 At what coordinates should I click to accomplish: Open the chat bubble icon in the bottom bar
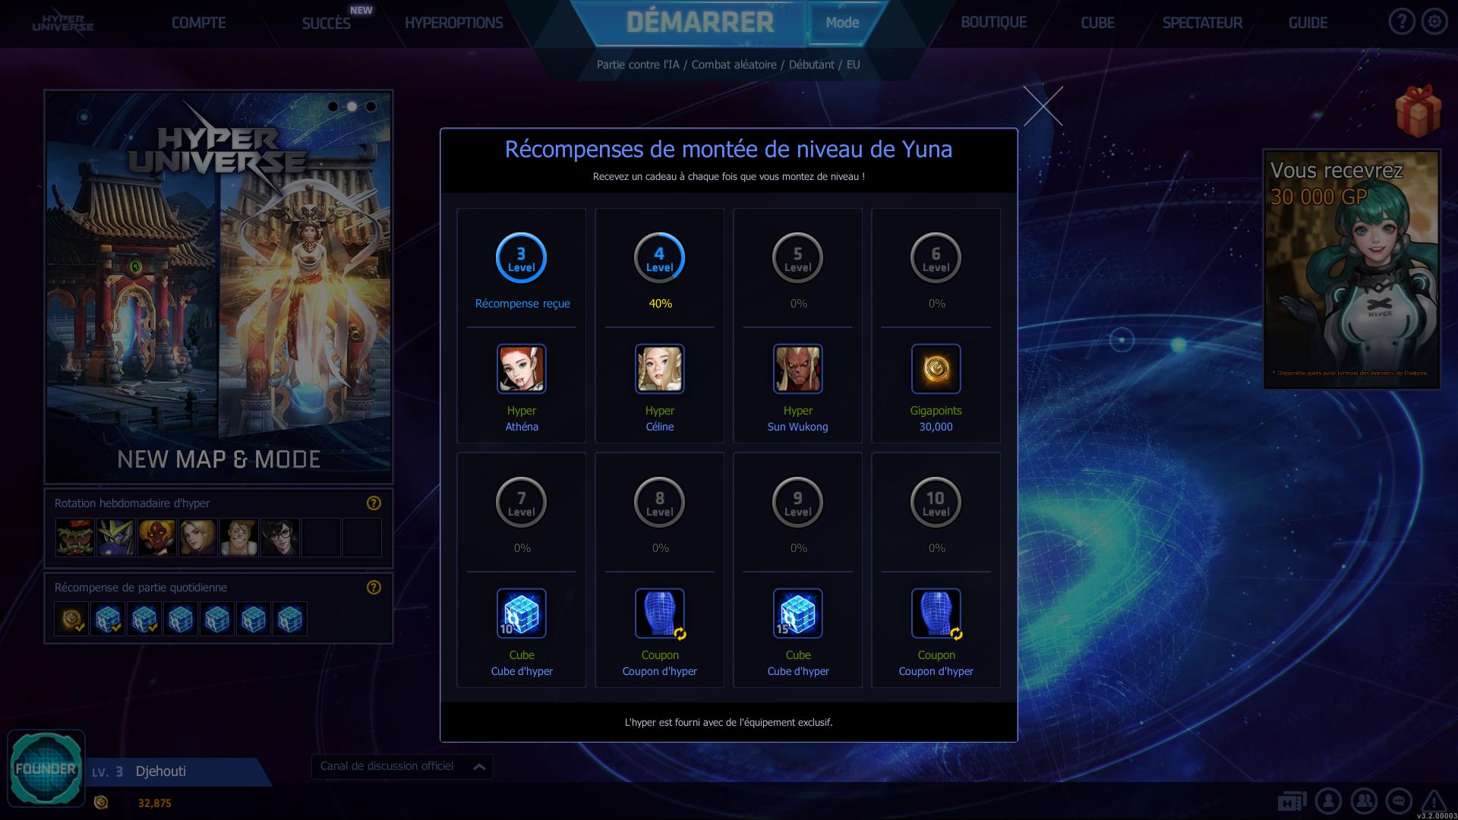pyautogui.click(x=1399, y=801)
